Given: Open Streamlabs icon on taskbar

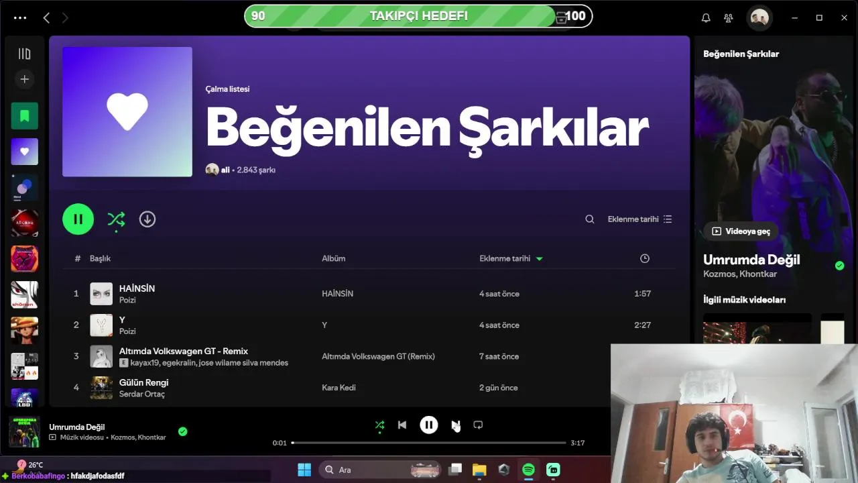Looking at the screenshot, I should 553,470.
